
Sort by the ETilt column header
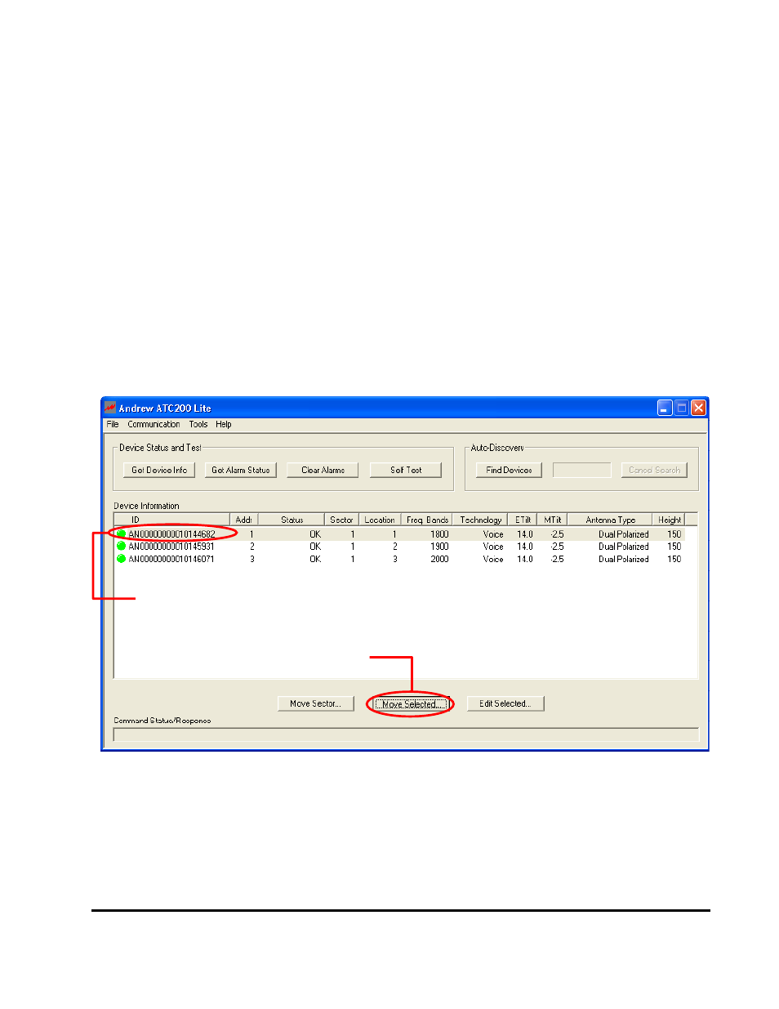pos(523,520)
